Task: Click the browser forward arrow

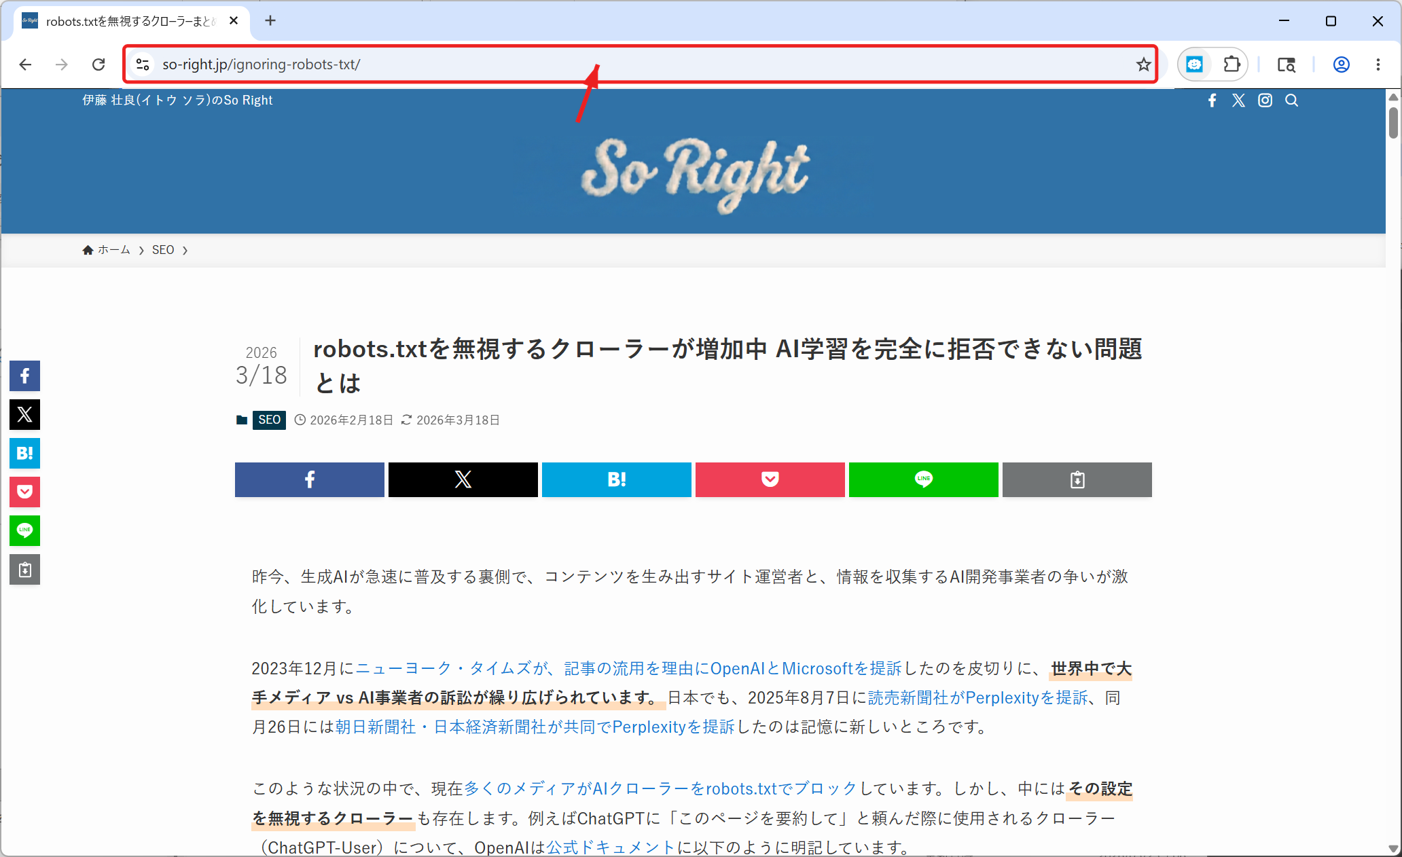Action: (62, 65)
